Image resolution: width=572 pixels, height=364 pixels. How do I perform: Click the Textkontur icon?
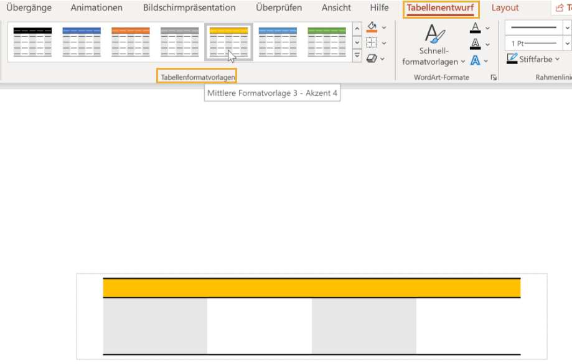coord(476,44)
